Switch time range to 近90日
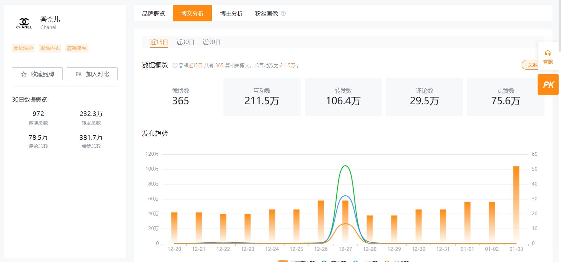Viewport: 561px width, 262px height. [212, 42]
